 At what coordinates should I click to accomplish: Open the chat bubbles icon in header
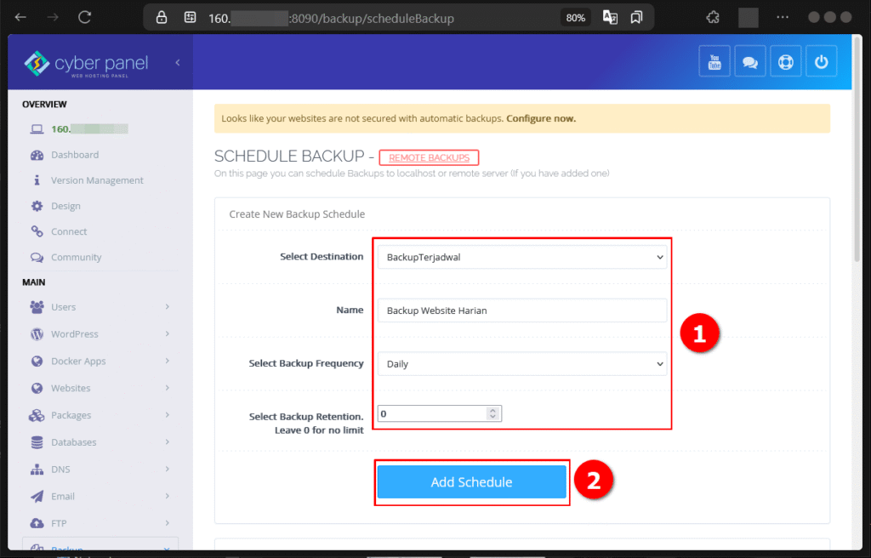click(750, 62)
